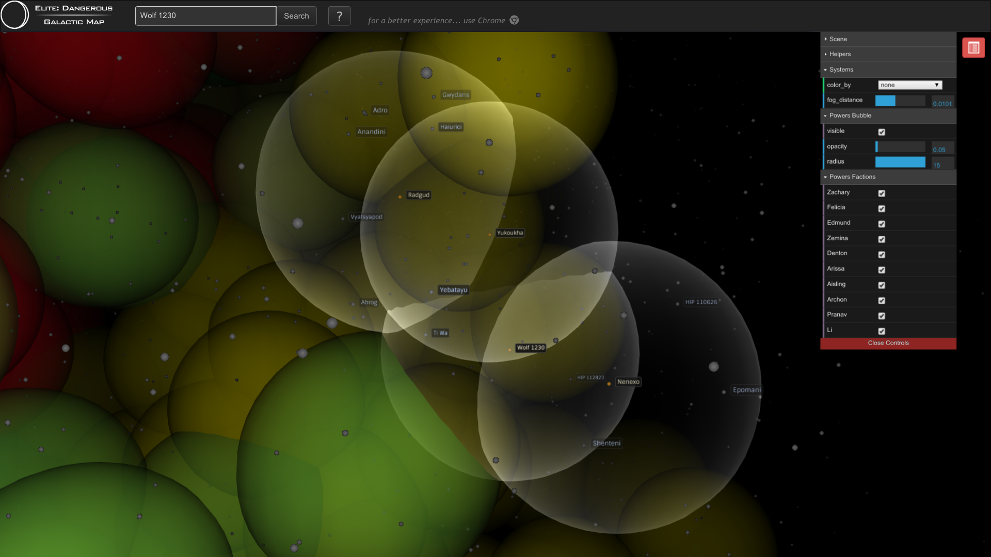991x557 pixels.
Task: Toggle the Edmund faction checkbox
Action: coord(882,224)
